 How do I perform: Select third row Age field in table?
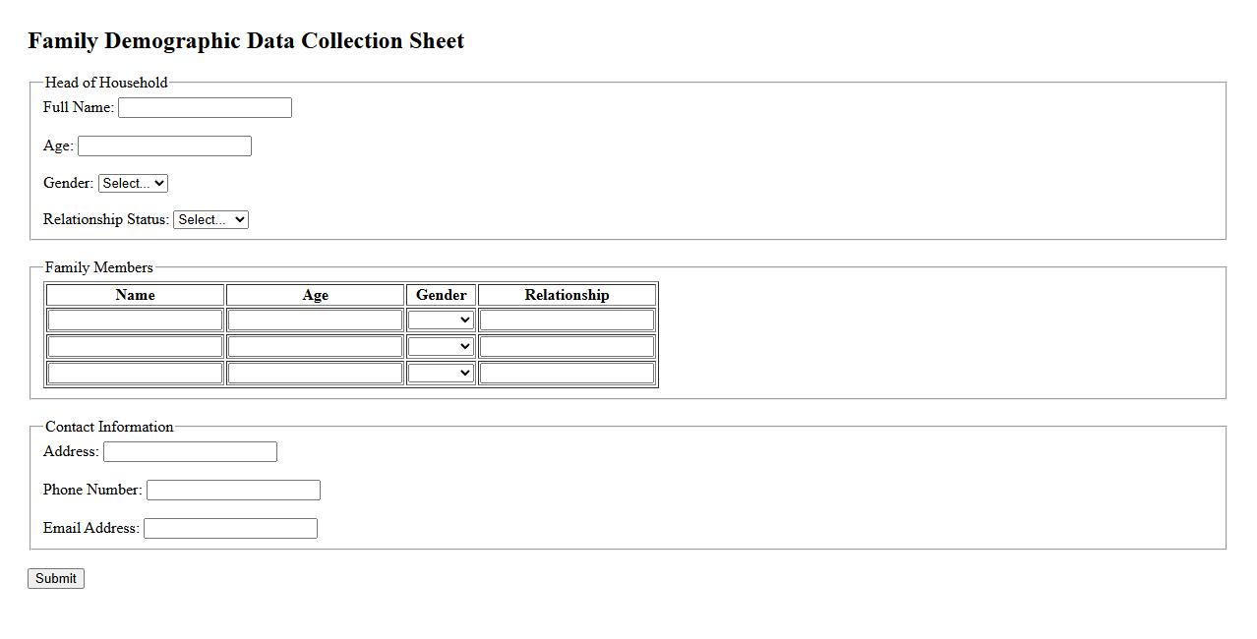tap(315, 374)
